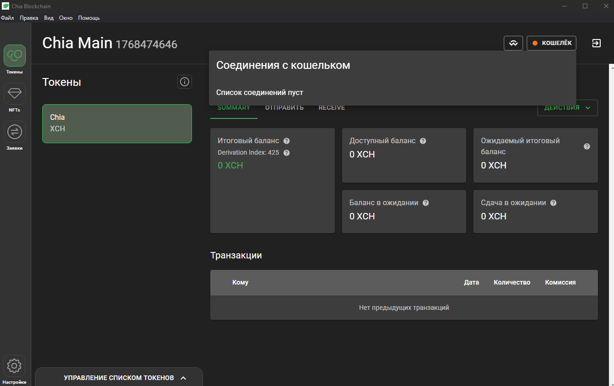Switch to the SUMMARY tab
The width and height of the screenshot is (614, 386).
pos(234,108)
